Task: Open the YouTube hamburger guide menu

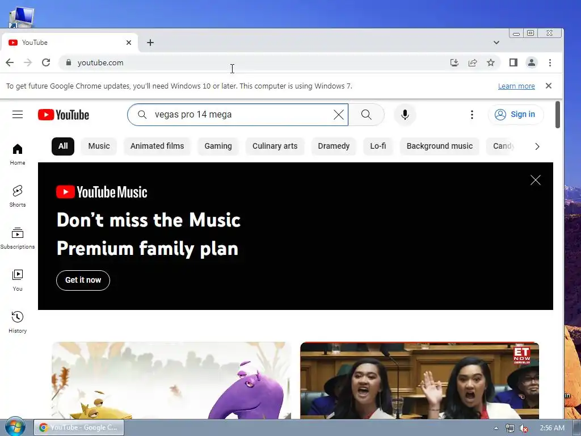Action: pos(18,115)
